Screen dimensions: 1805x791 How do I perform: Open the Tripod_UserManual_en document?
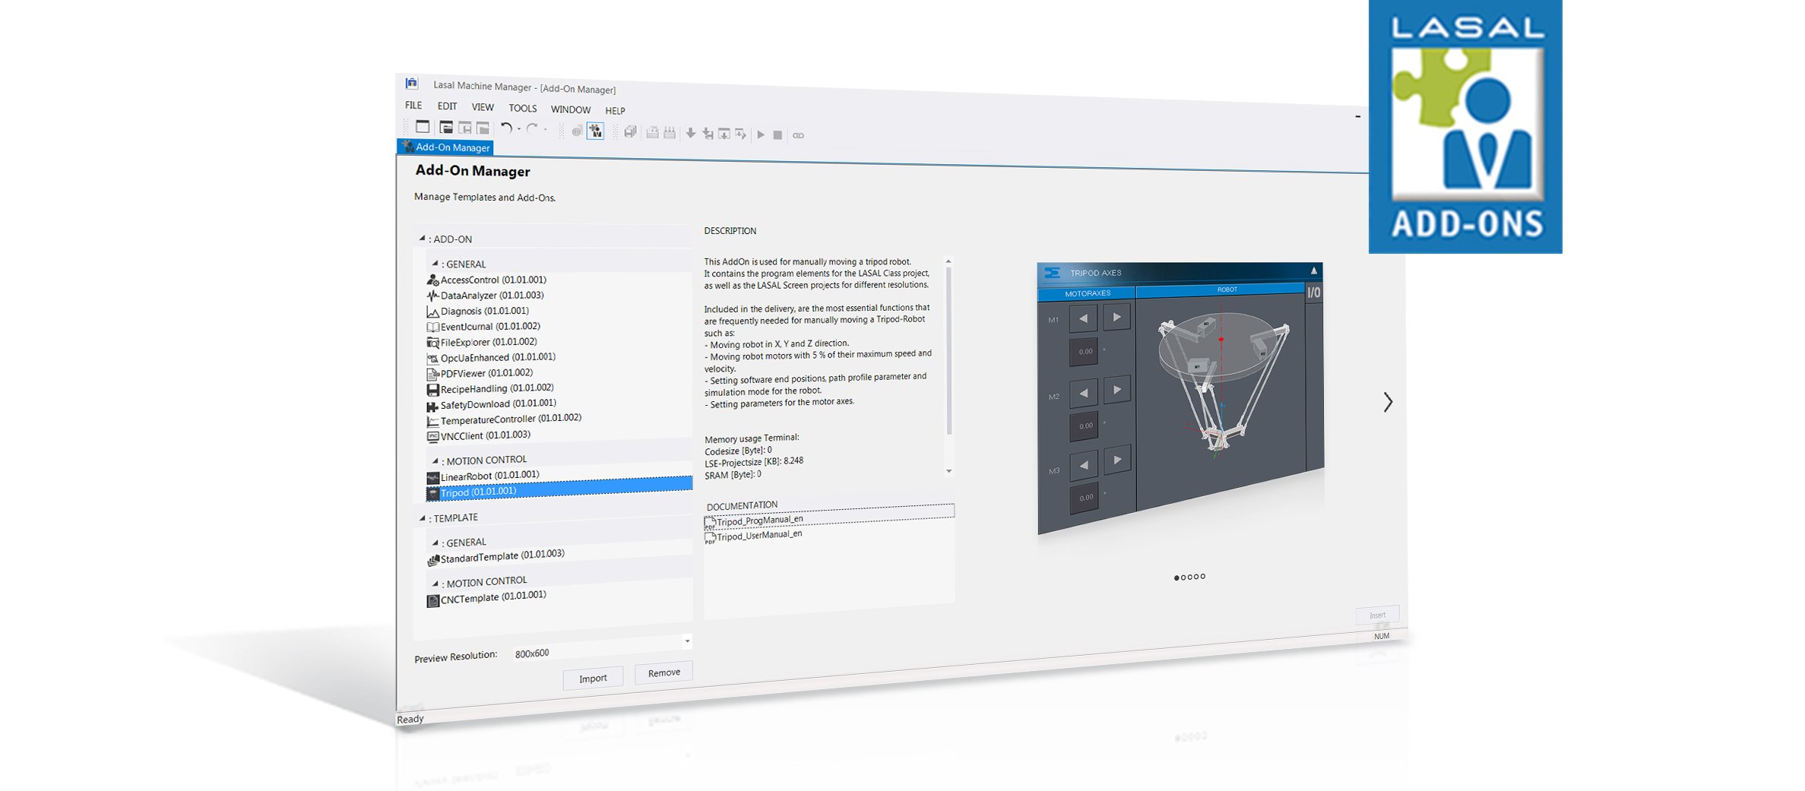753,536
